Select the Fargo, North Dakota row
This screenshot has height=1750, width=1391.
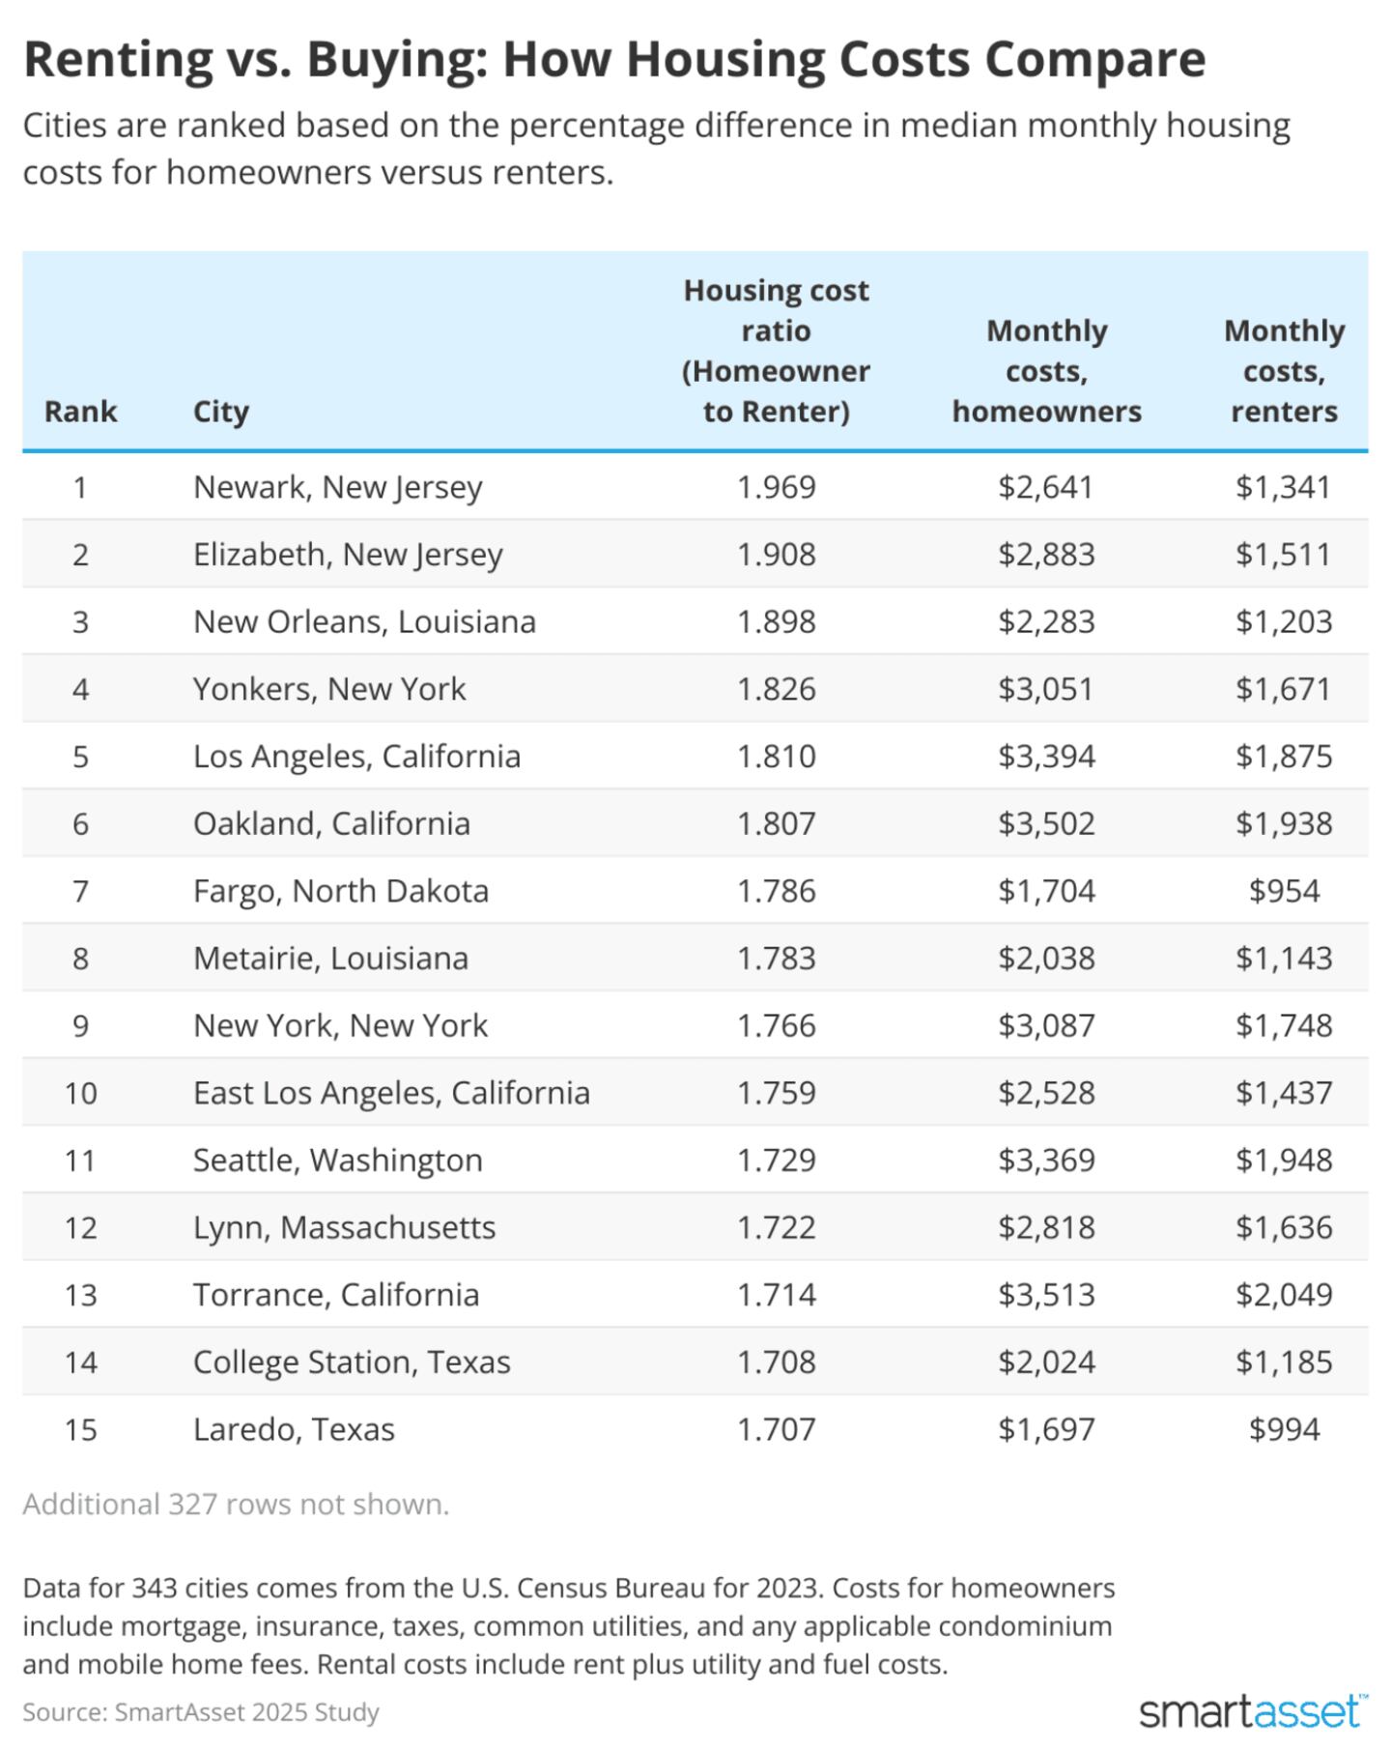(341, 891)
